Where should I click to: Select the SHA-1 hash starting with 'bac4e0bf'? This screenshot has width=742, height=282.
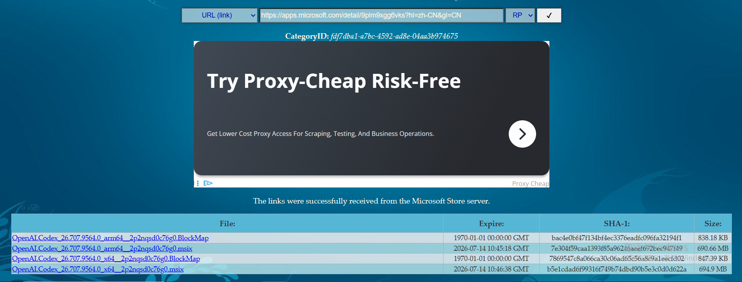[x=617, y=238]
